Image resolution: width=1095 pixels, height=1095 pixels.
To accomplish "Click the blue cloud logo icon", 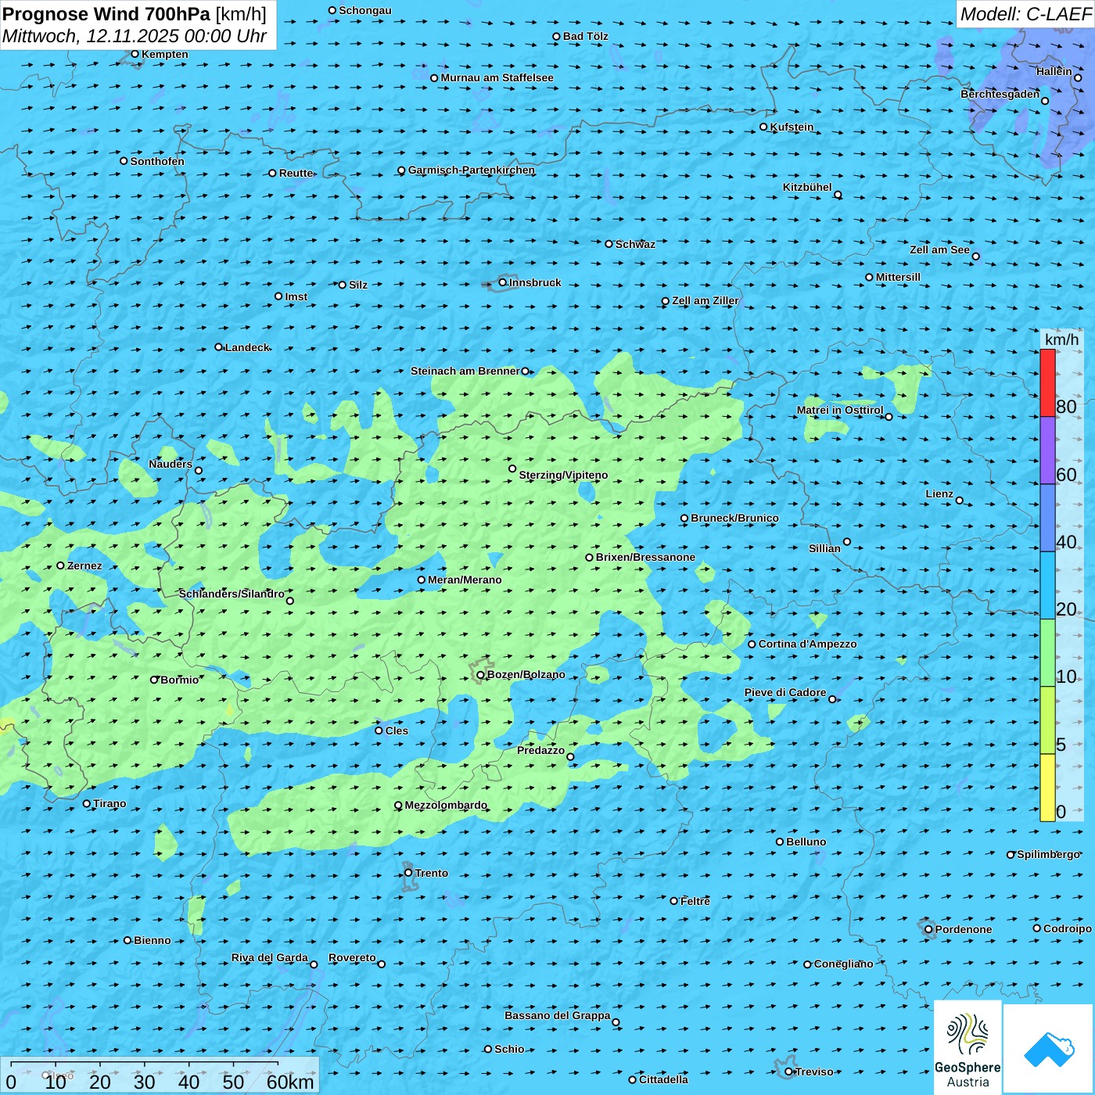I will point(1049,1049).
